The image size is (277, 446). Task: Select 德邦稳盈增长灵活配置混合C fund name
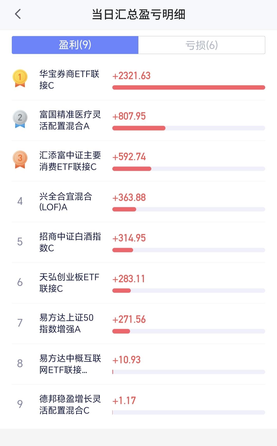point(70,404)
